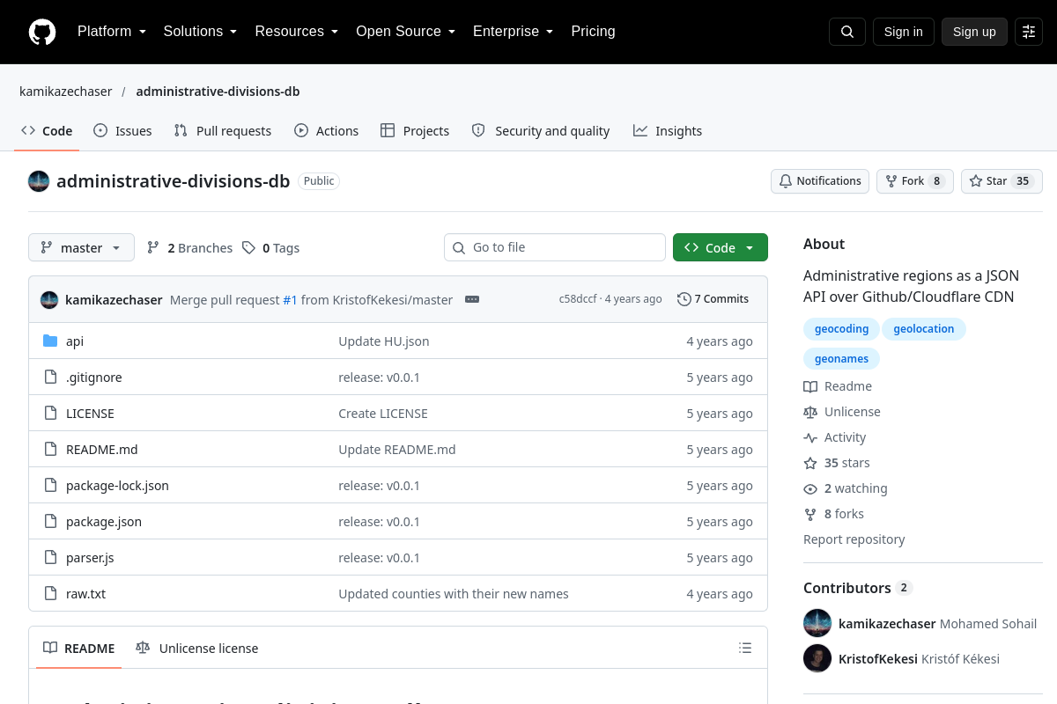Open the master branch switcher dropdown
This screenshot has width=1057, height=704.
[81, 248]
